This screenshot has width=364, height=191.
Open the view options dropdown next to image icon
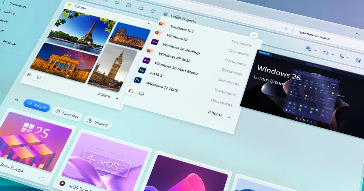pos(348,58)
